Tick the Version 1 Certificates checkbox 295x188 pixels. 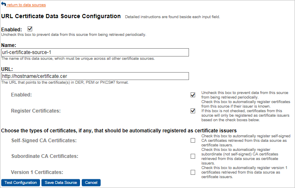tap(193, 172)
